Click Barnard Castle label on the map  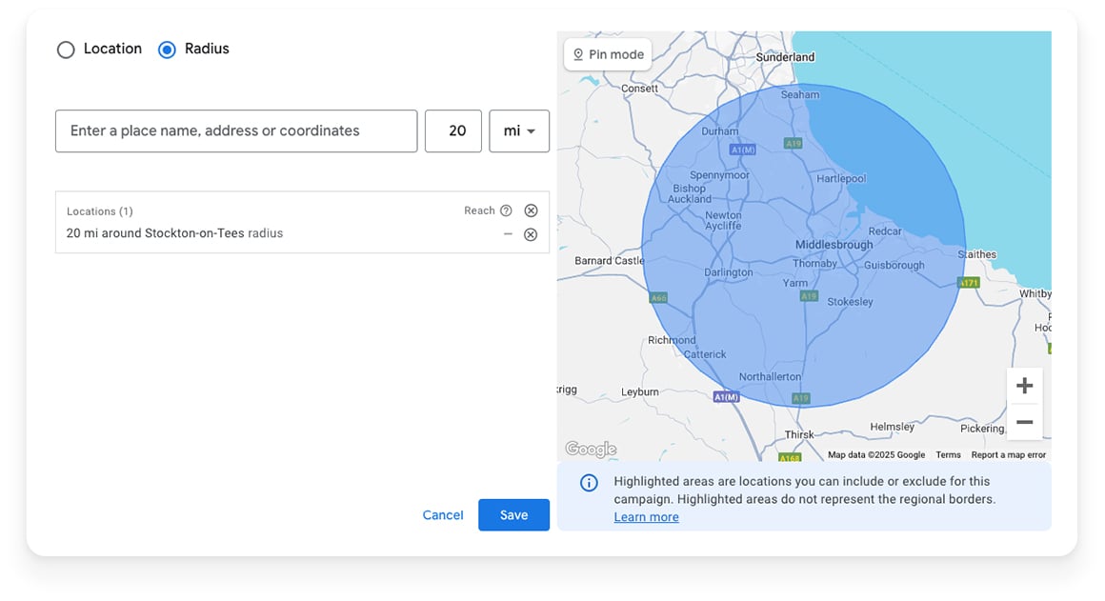[610, 261]
